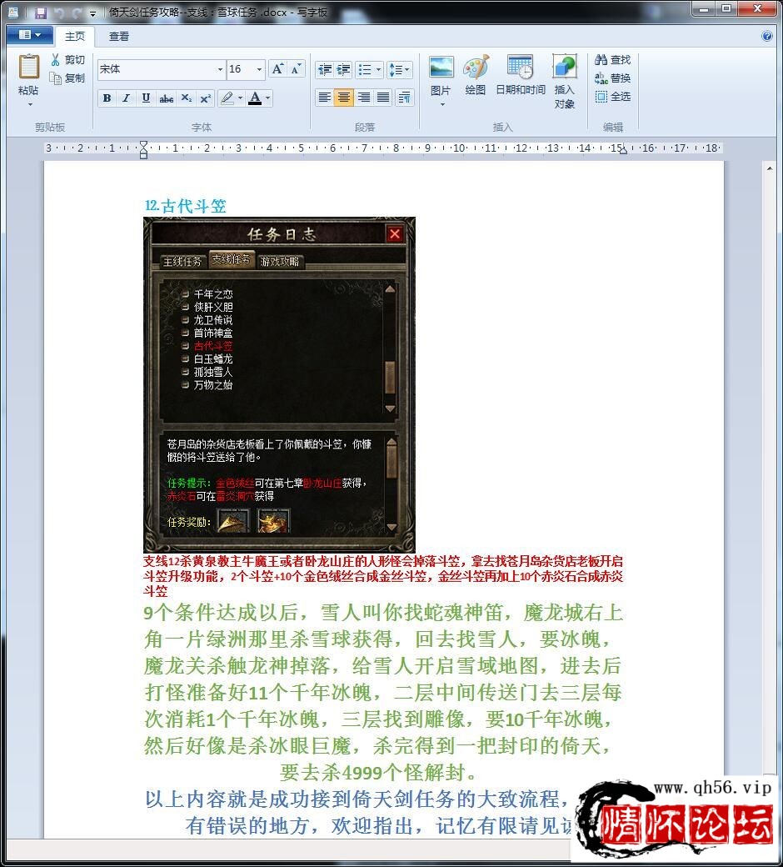Click the WordPad app icon in title bar

point(12,13)
